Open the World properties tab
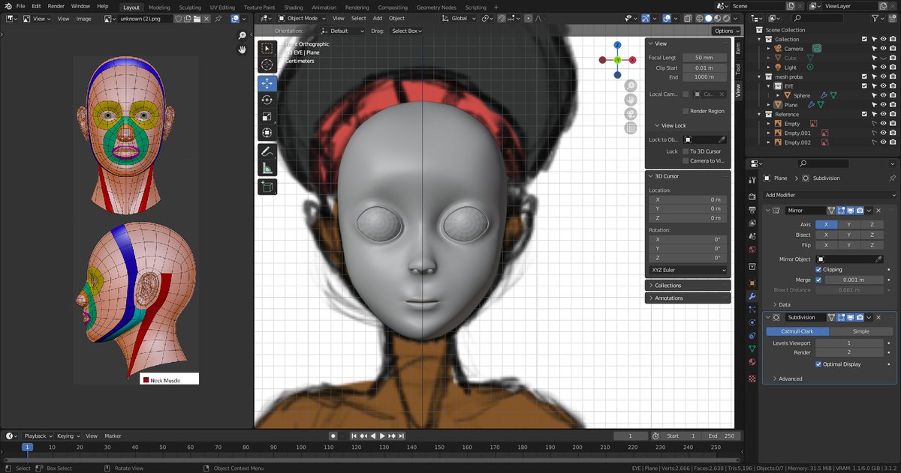The width and height of the screenshot is (901, 473). [x=752, y=250]
